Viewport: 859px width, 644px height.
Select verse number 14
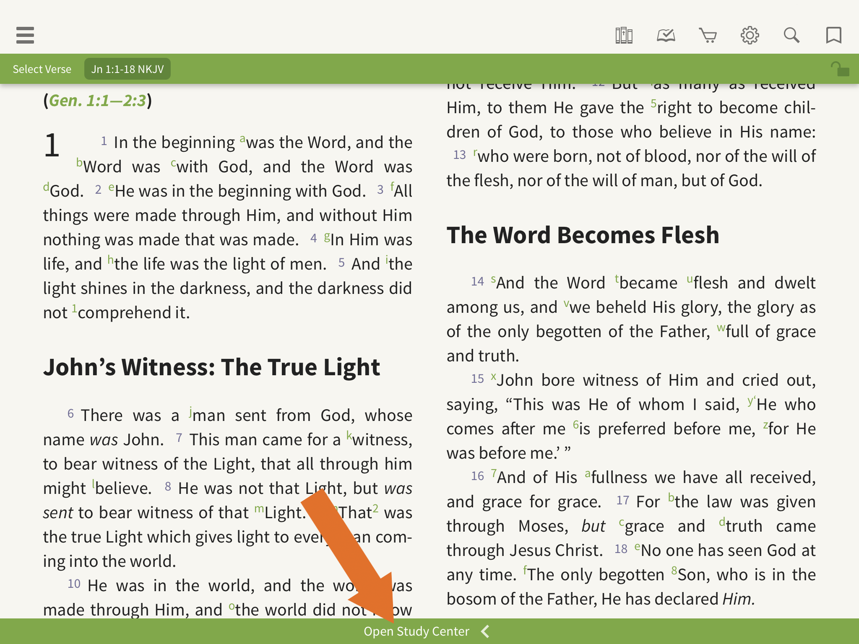pyautogui.click(x=477, y=281)
